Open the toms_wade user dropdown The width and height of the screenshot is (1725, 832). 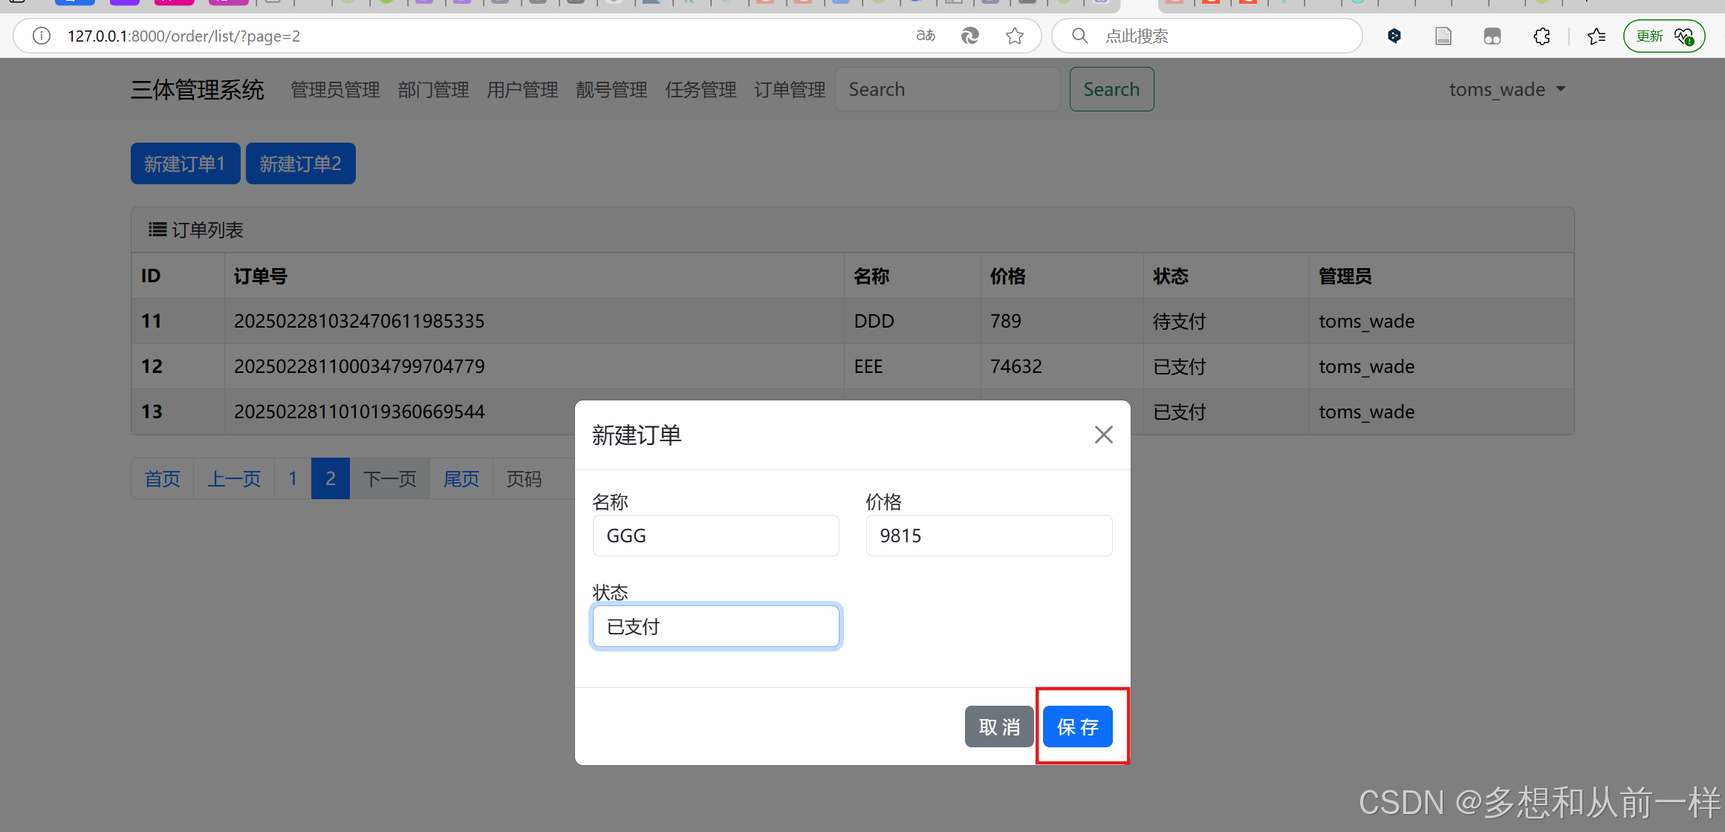pos(1507,89)
